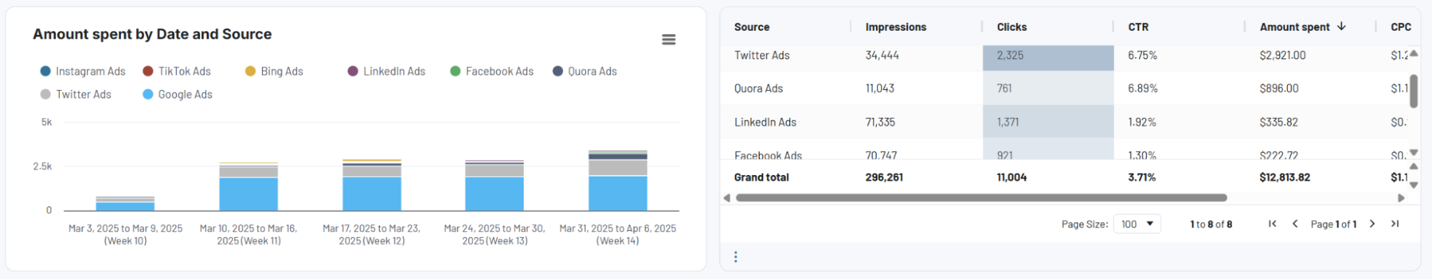
Task: Go to the next table page
Action: pyautogui.click(x=1373, y=224)
